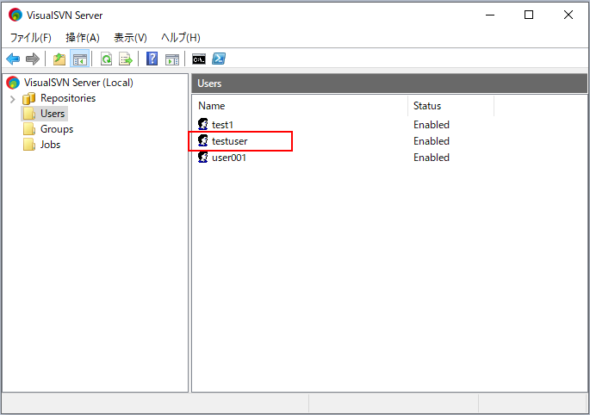Open the command prompt icon
The image size is (590, 415).
199,59
